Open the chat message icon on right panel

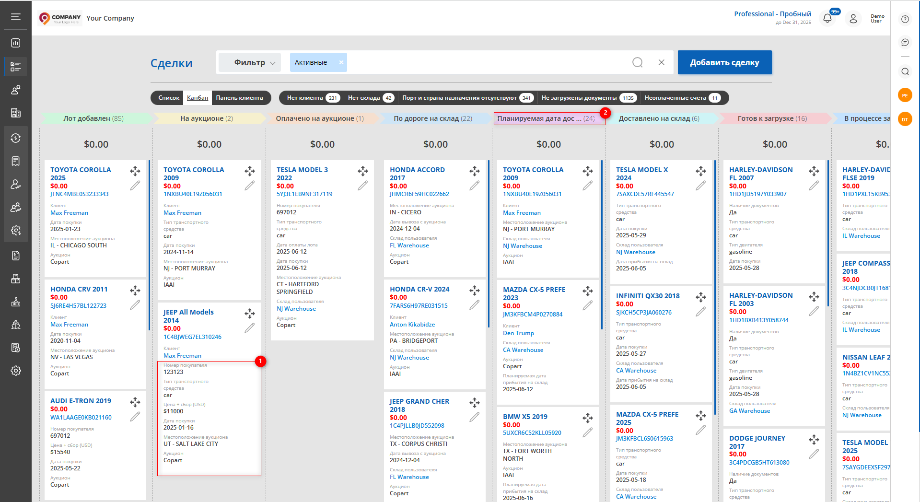click(x=905, y=43)
